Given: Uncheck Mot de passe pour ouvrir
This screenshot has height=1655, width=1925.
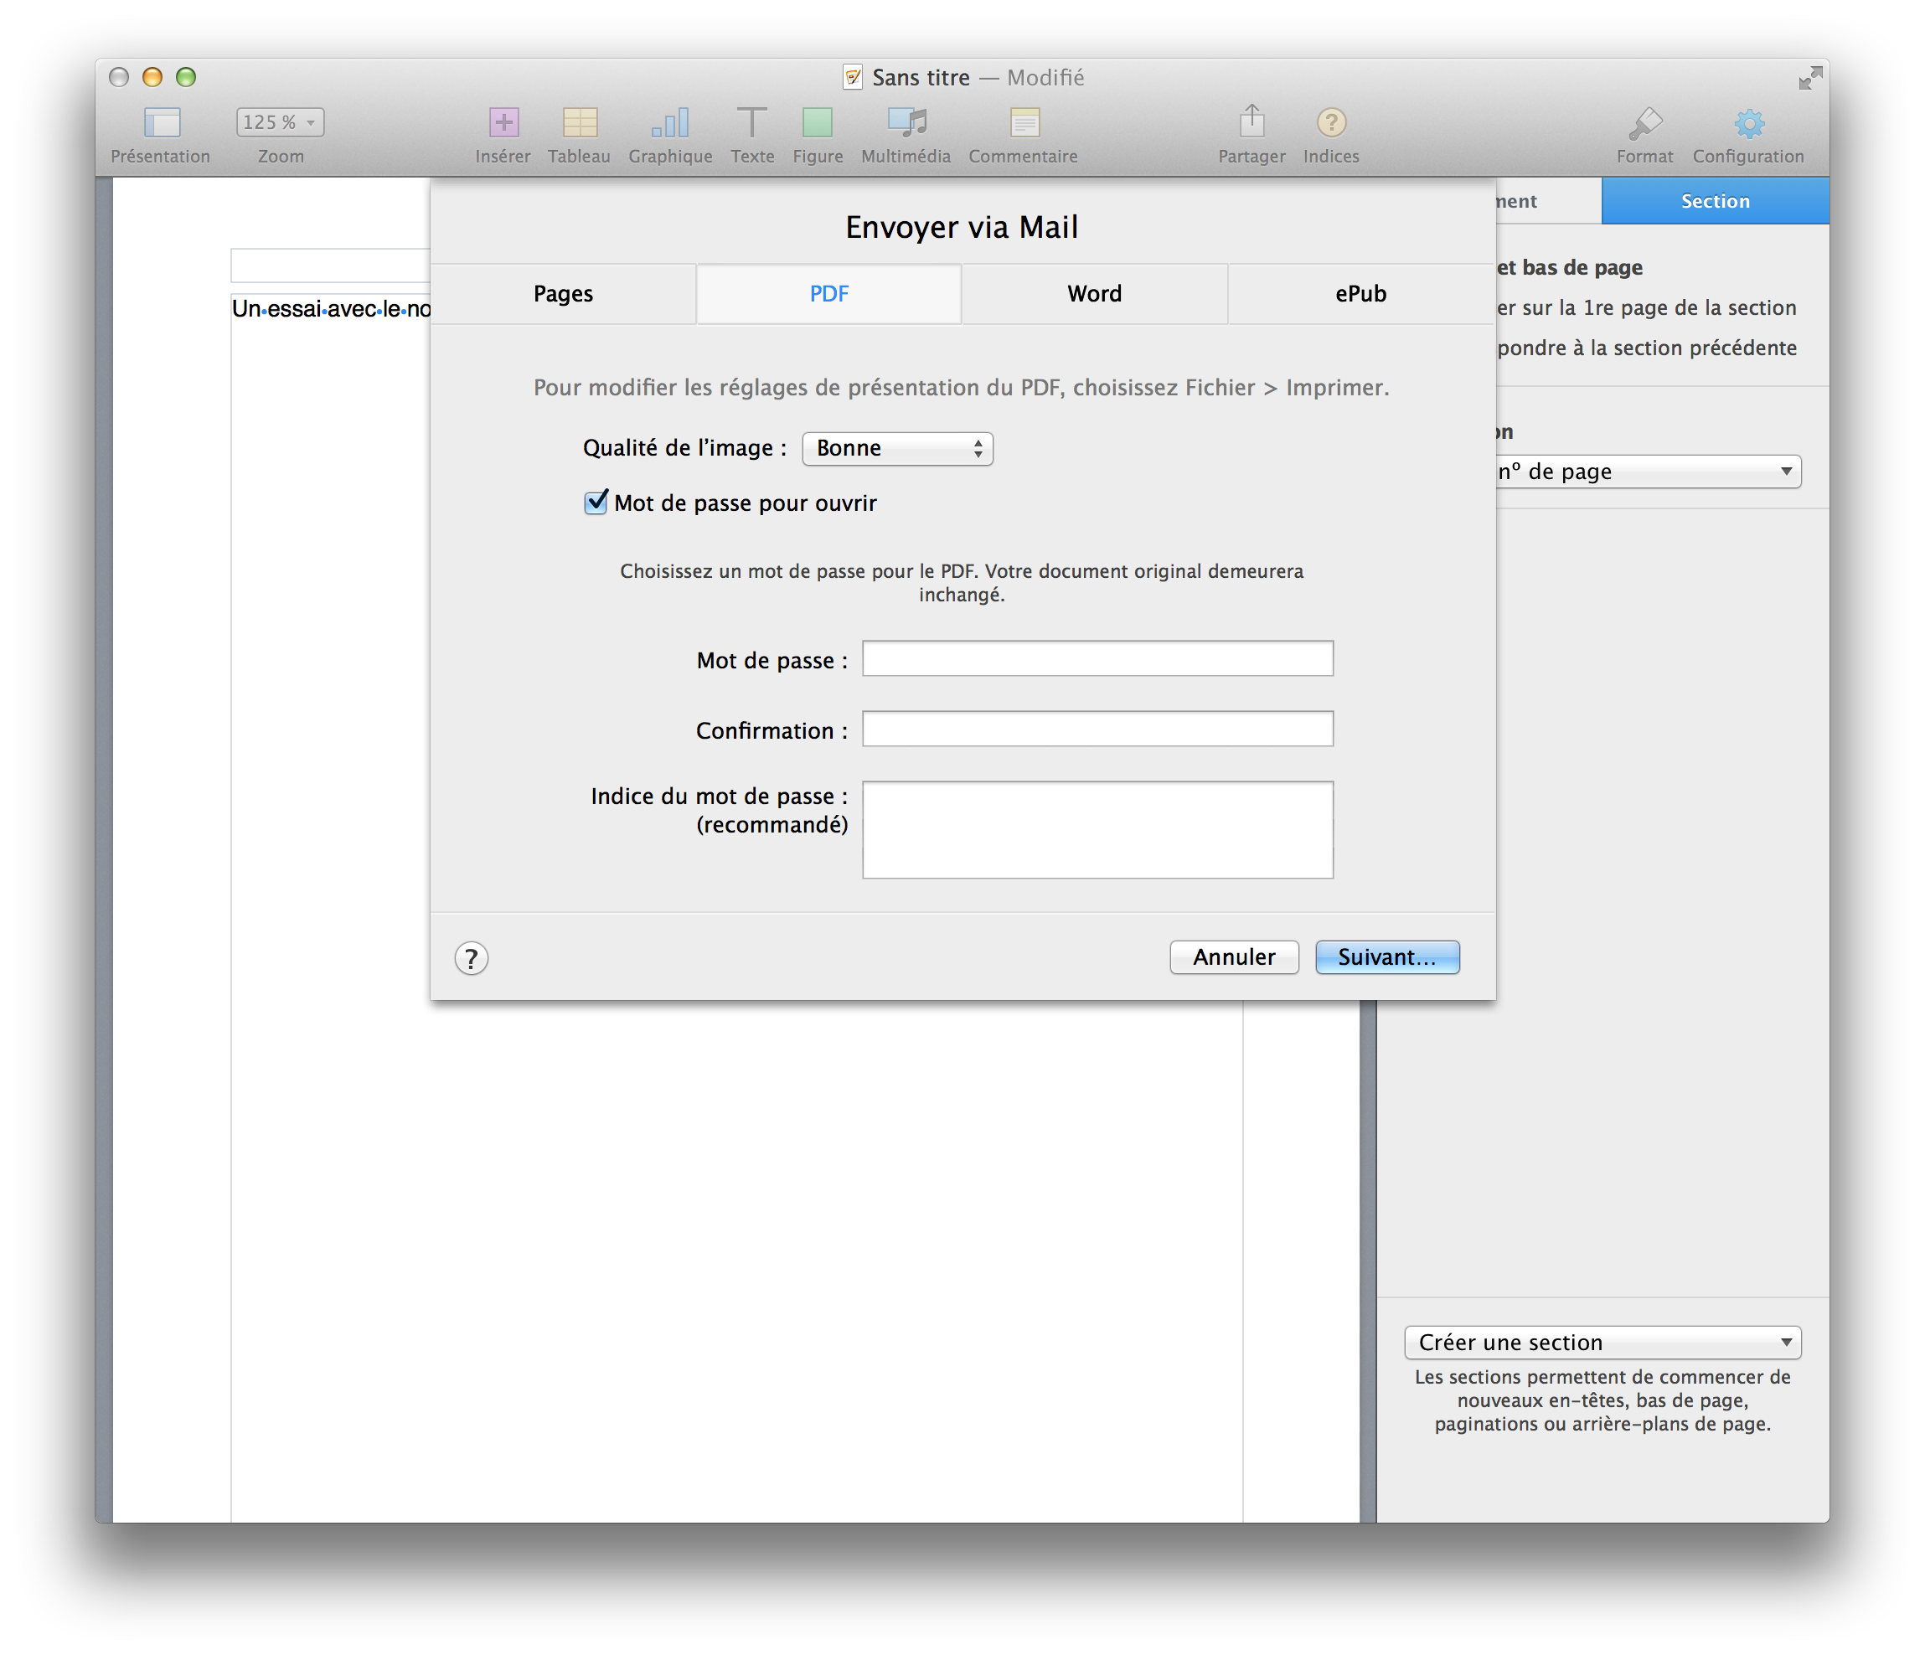Looking at the screenshot, I should point(596,503).
